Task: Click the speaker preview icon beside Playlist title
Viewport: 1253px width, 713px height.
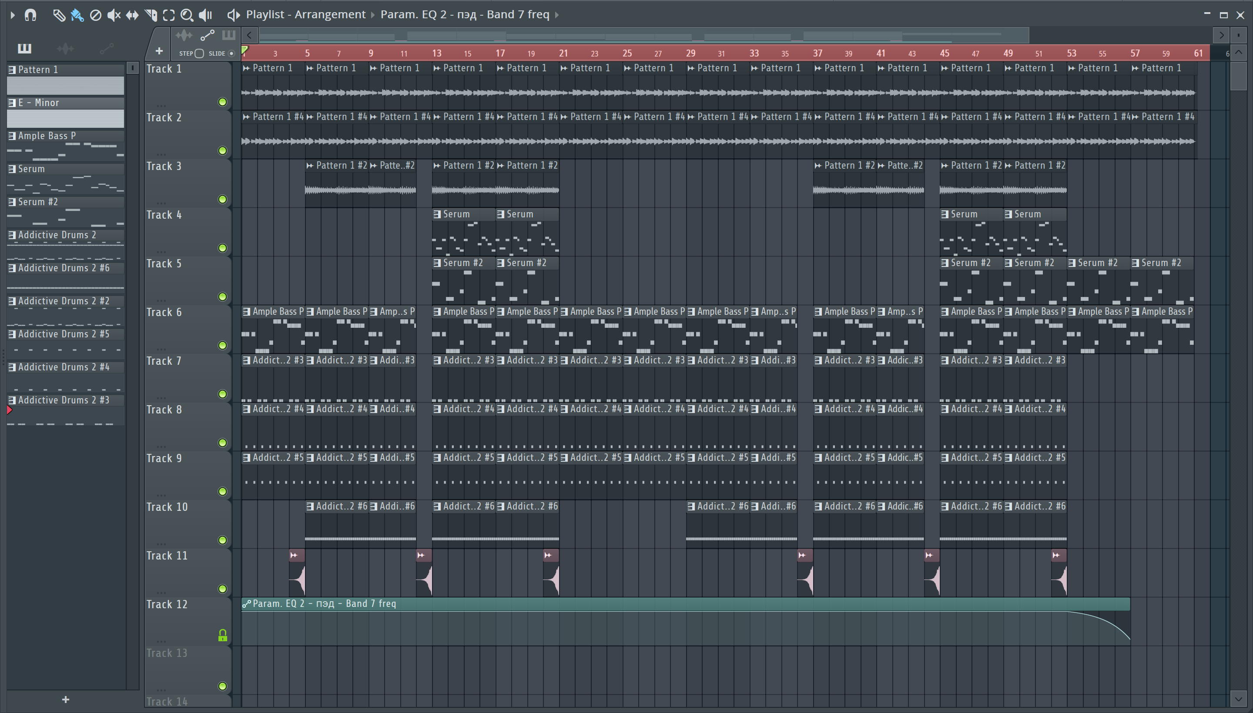Action: 233,15
